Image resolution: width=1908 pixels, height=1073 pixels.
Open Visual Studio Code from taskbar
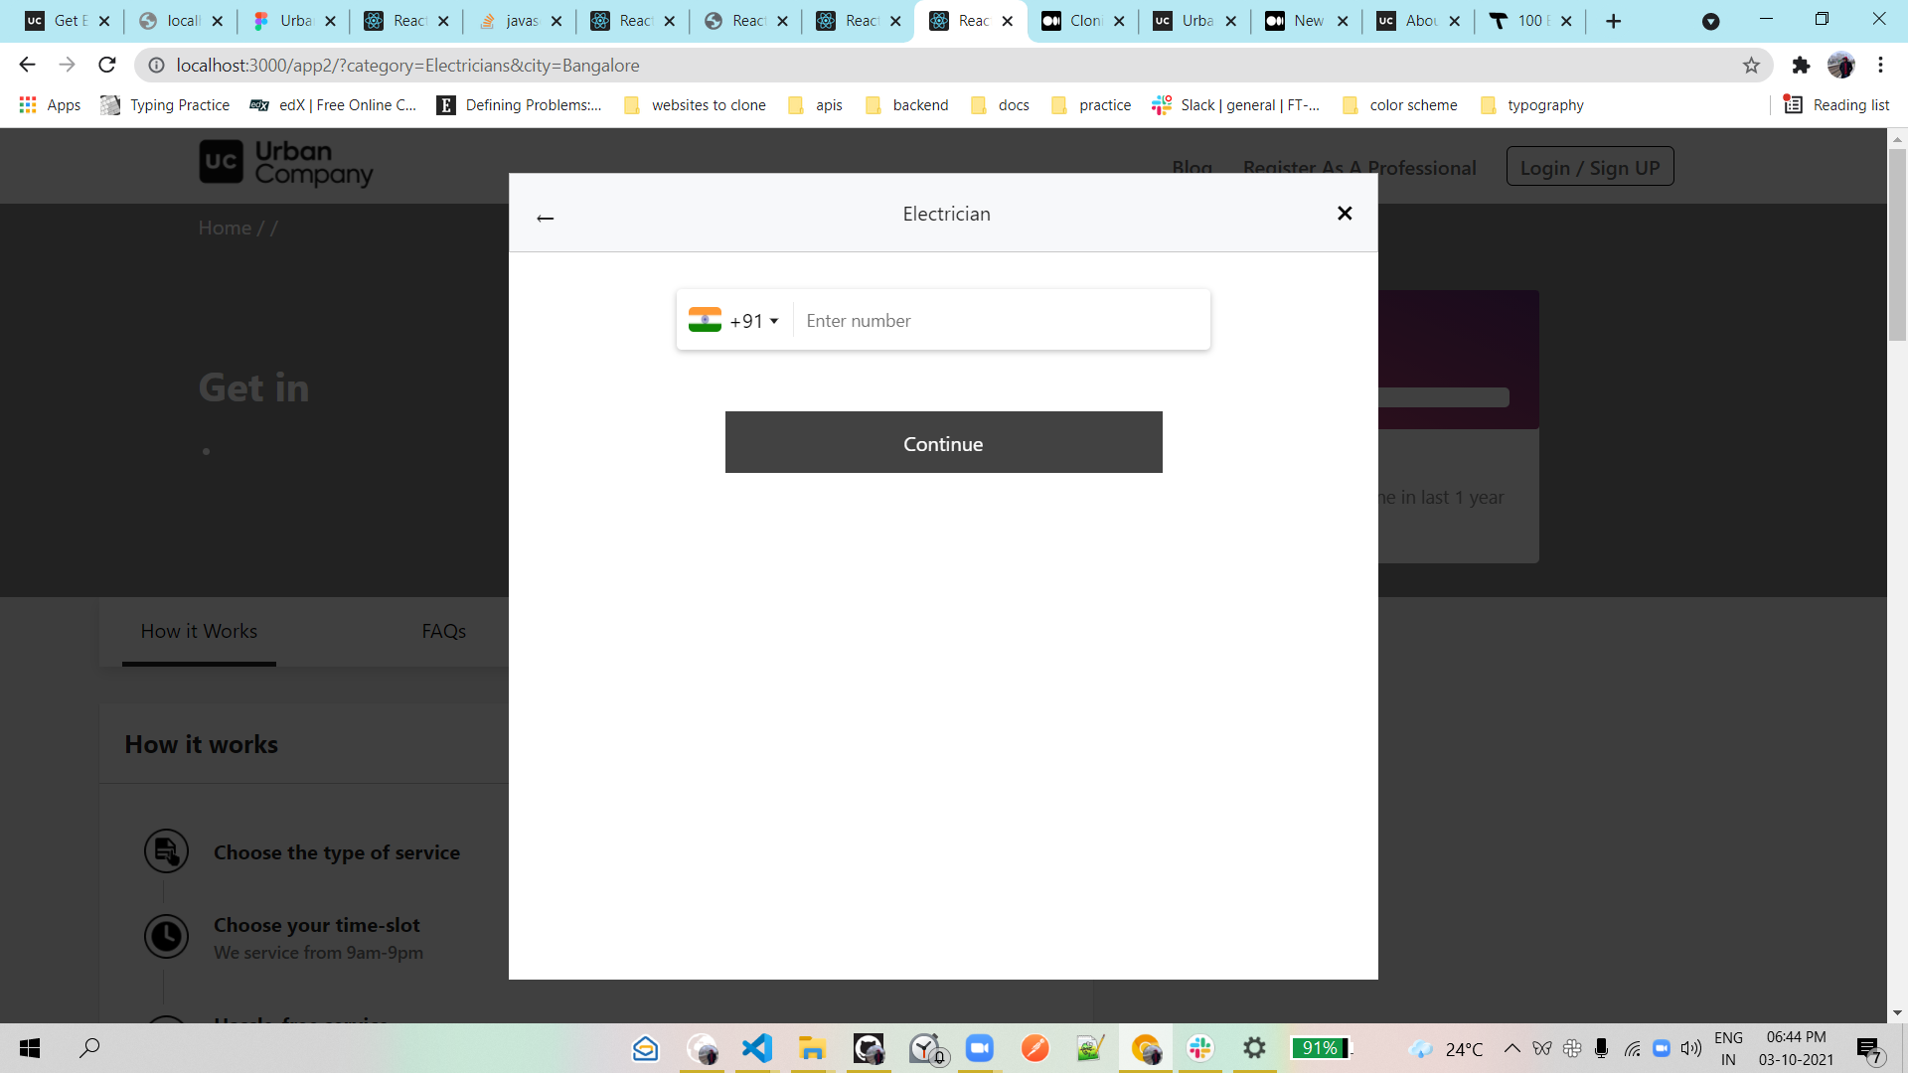pos(757,1048)
